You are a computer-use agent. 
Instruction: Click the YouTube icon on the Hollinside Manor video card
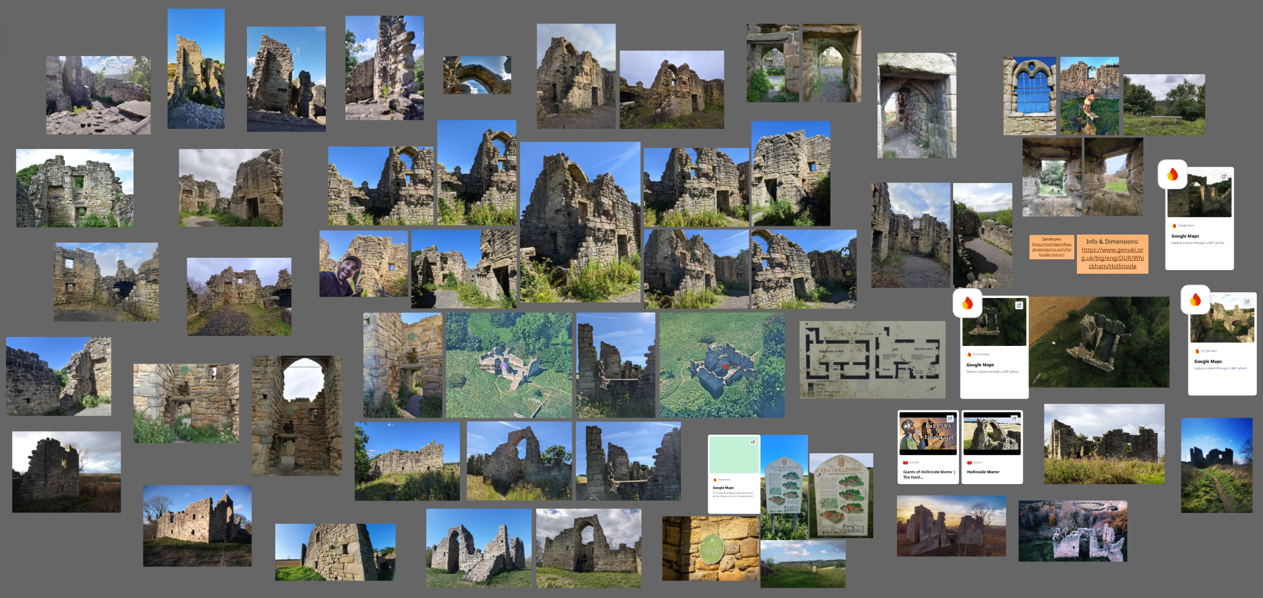pos(969,463)
